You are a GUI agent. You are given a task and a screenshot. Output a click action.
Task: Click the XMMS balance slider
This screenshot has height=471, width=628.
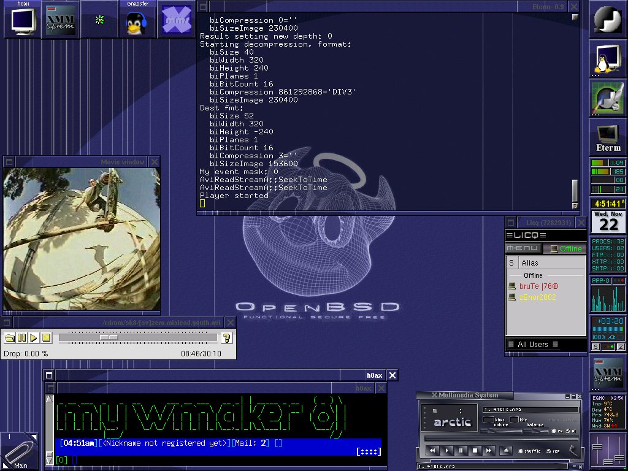click(x=536, y=431)
